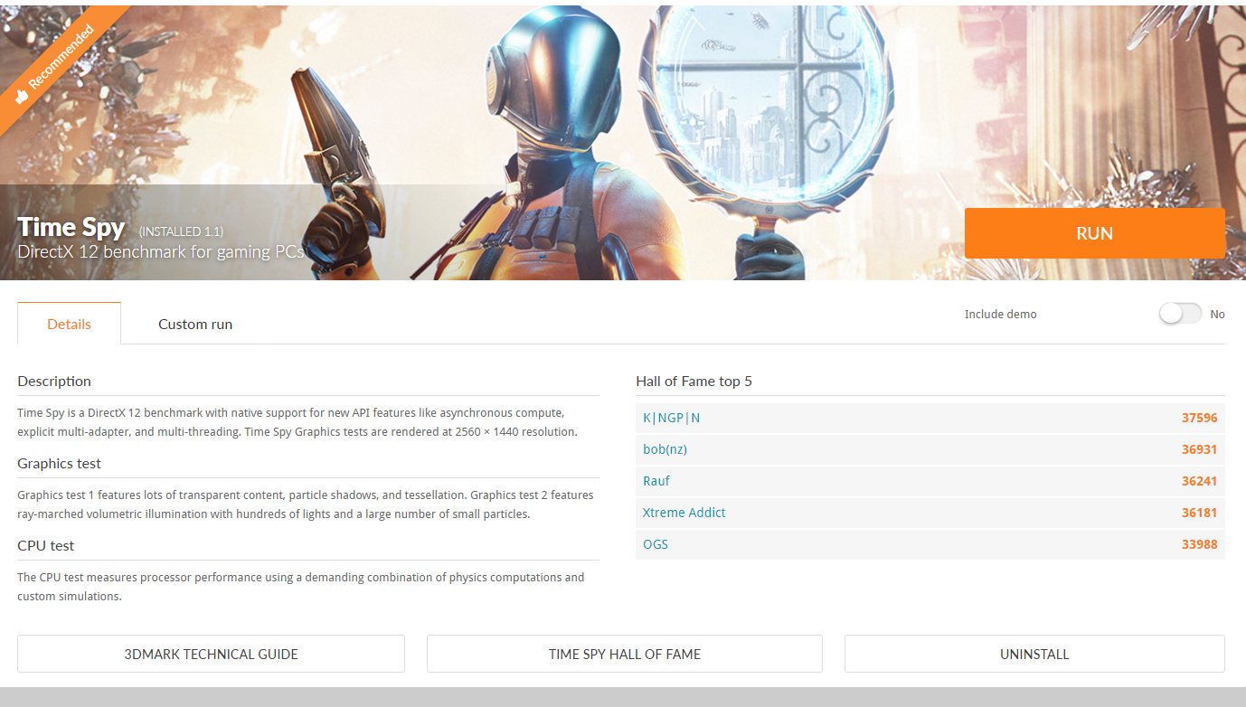
Task: Click the score 36241
Action: pos(1199,481)
